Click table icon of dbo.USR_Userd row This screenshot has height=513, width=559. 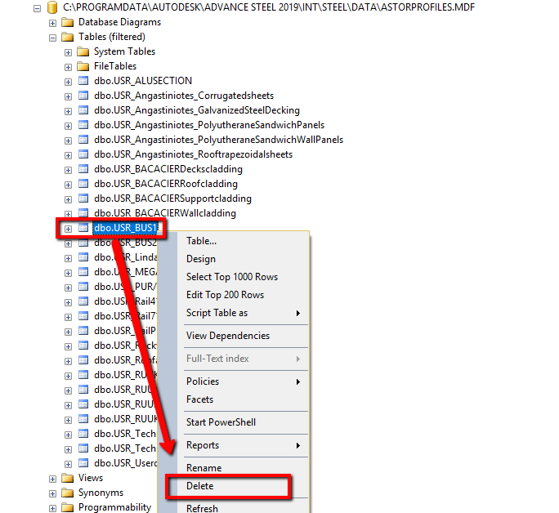[83, 463]
